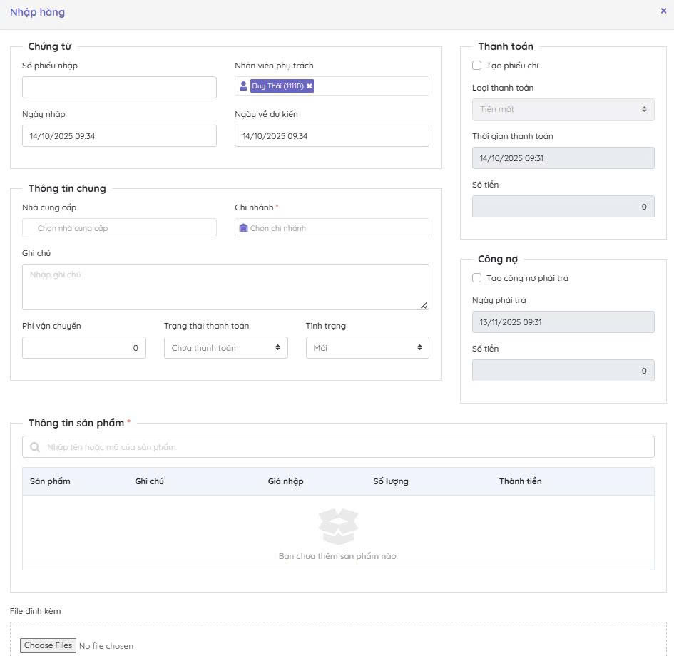674x656 pixels.
Task: Click the Thành tiền column header
Action: pos(520,481)
